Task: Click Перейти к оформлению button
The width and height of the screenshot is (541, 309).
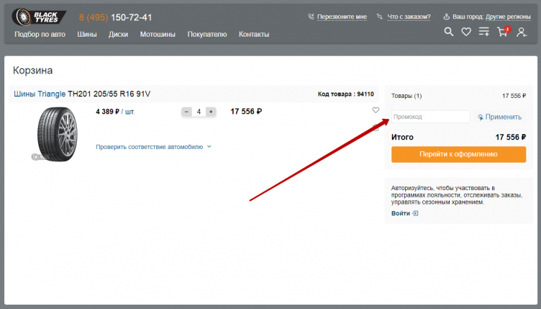Action: click(458, 154)
